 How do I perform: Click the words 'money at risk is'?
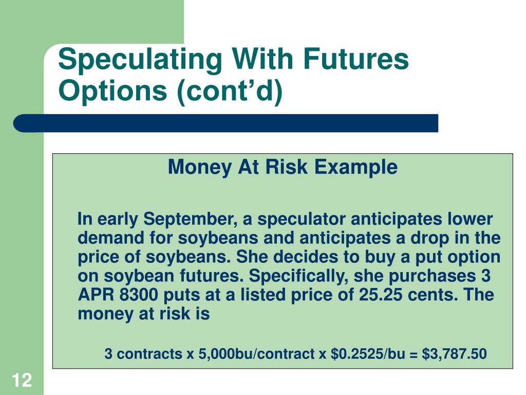coord(144,314)
